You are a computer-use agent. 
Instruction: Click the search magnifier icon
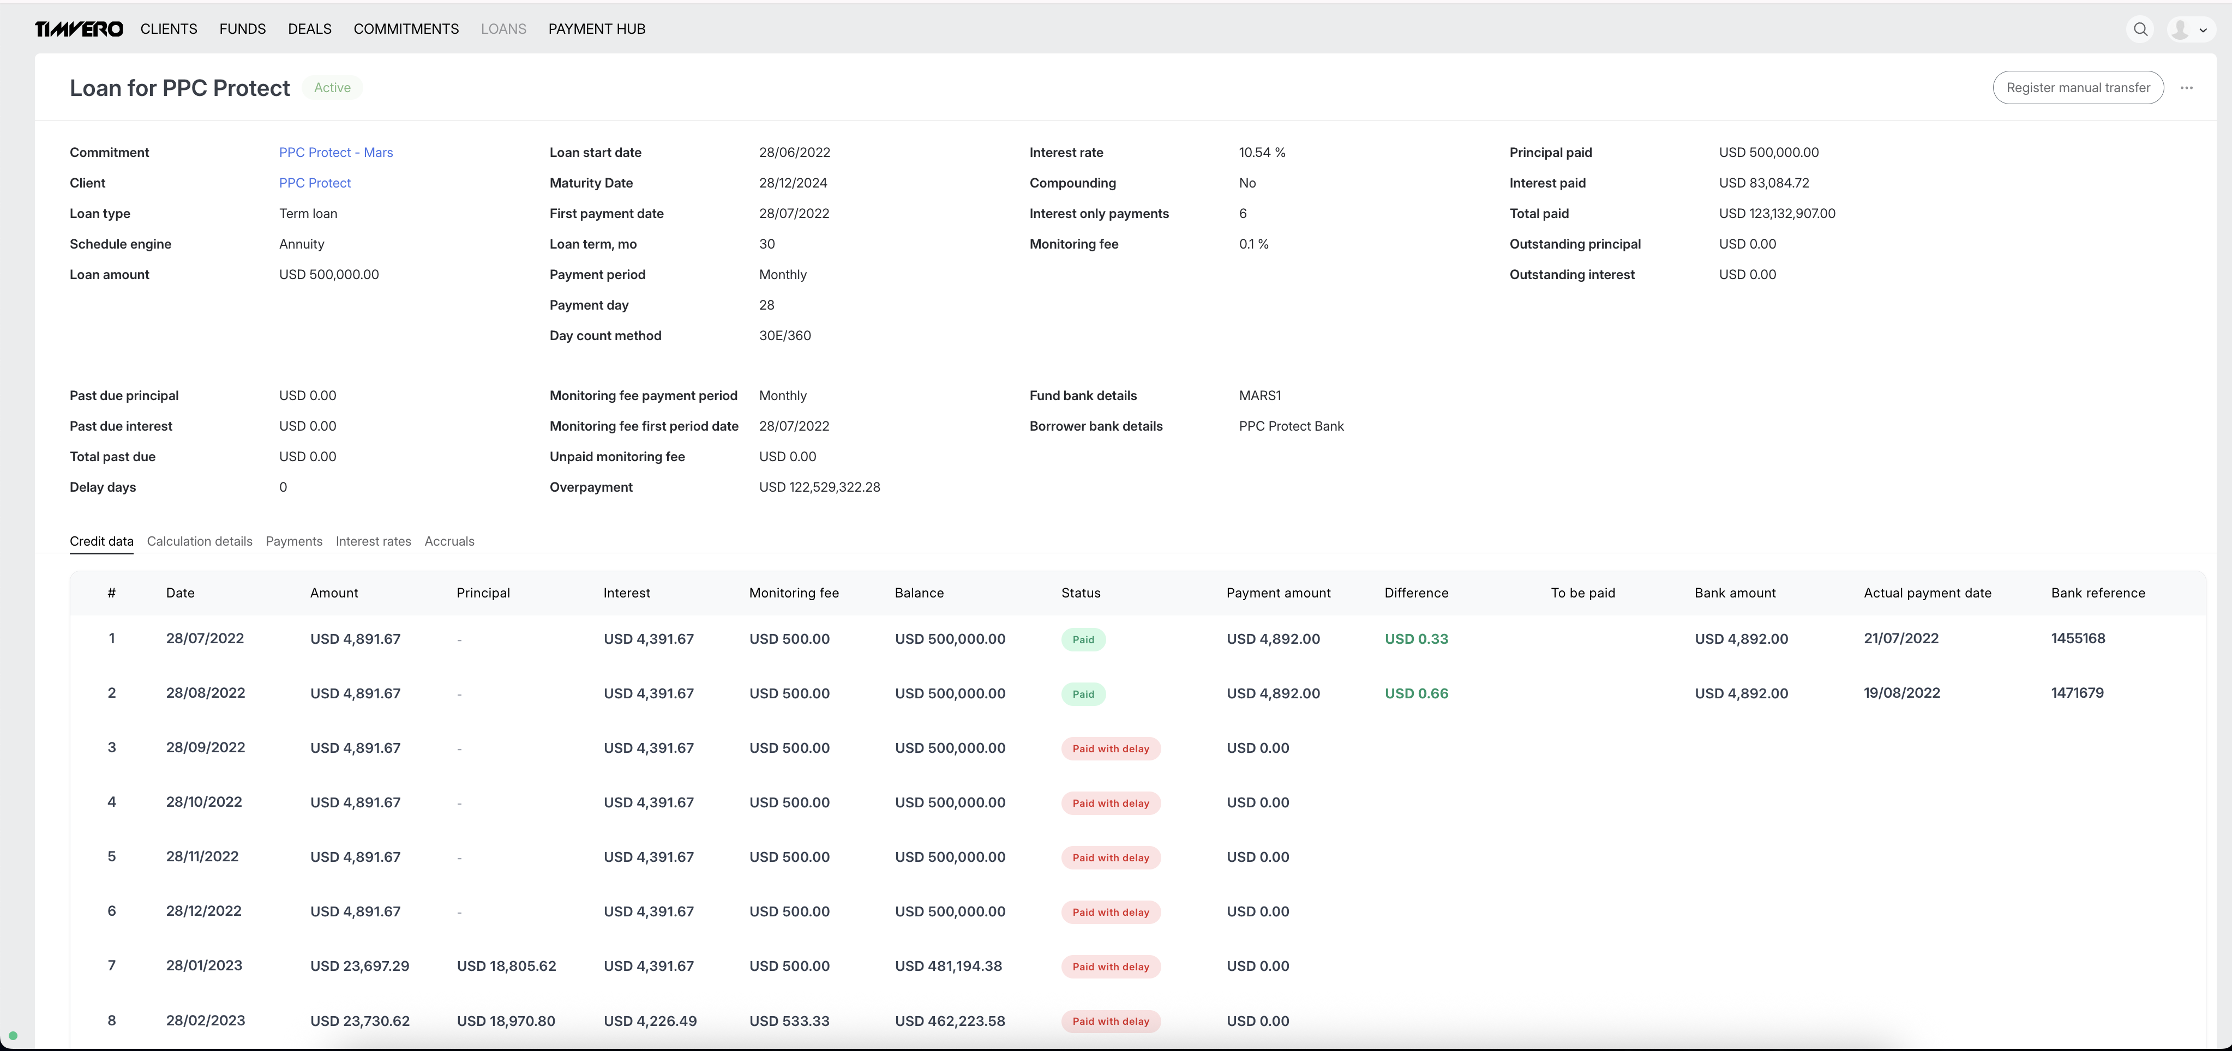tap(2140, 29)
